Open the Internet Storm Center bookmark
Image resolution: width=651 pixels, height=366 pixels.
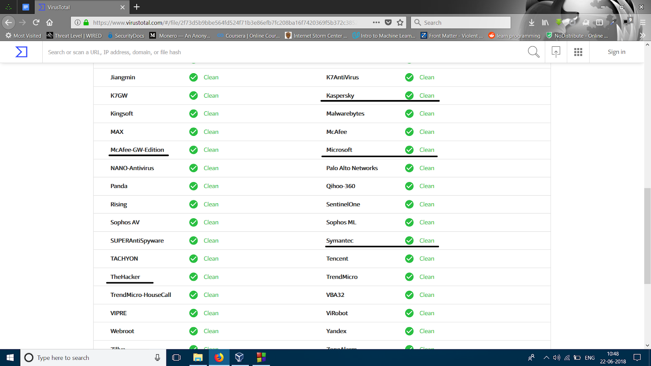[316, 36]
